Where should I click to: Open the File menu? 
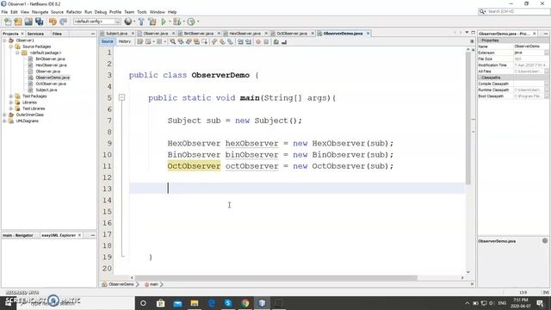(4, 12)
